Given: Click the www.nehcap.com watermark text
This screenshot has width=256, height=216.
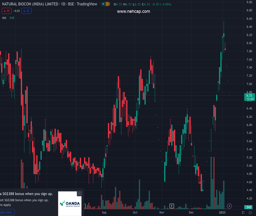Looking at the screenshot, I should click(x=133, y=12).
